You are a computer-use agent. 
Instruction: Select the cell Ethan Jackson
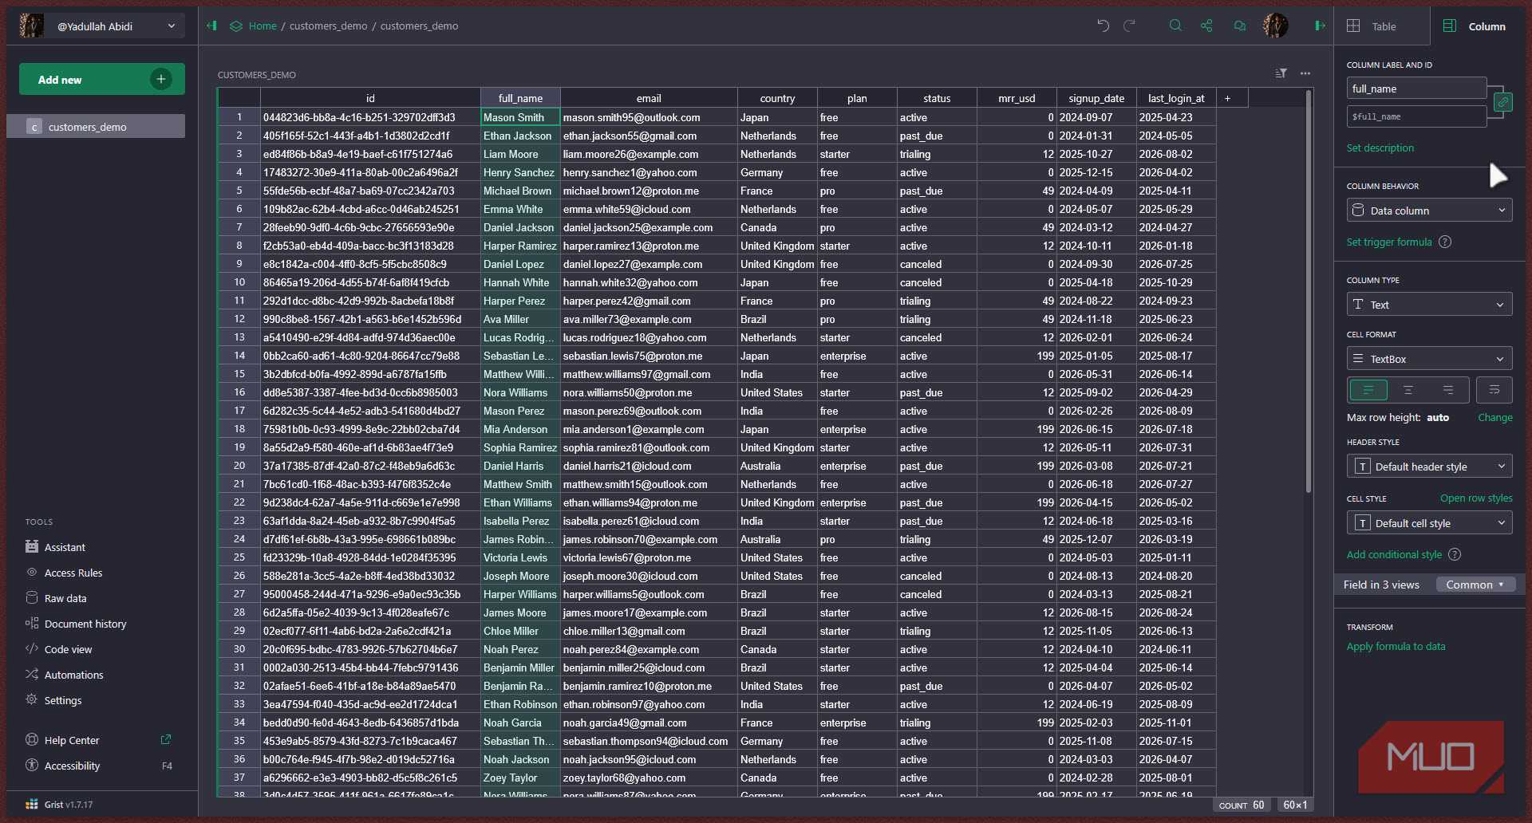(520, 136)
